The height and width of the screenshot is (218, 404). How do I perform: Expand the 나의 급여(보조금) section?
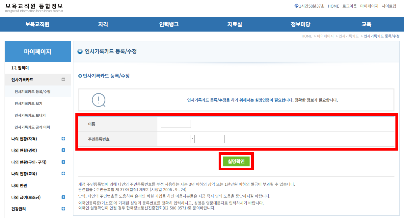point(64,197)
